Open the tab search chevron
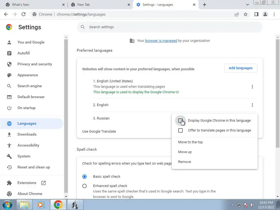The height and width of the screenshot is (210, 280). (x=247, y=5)
